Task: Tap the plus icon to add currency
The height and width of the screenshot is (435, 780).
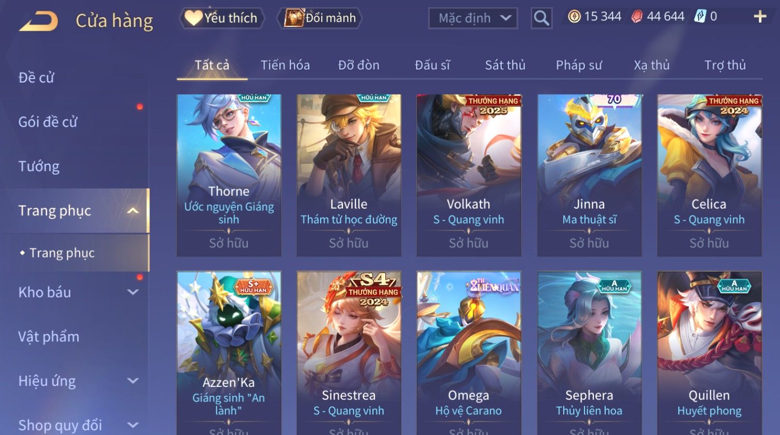Action: coord(760,17)
